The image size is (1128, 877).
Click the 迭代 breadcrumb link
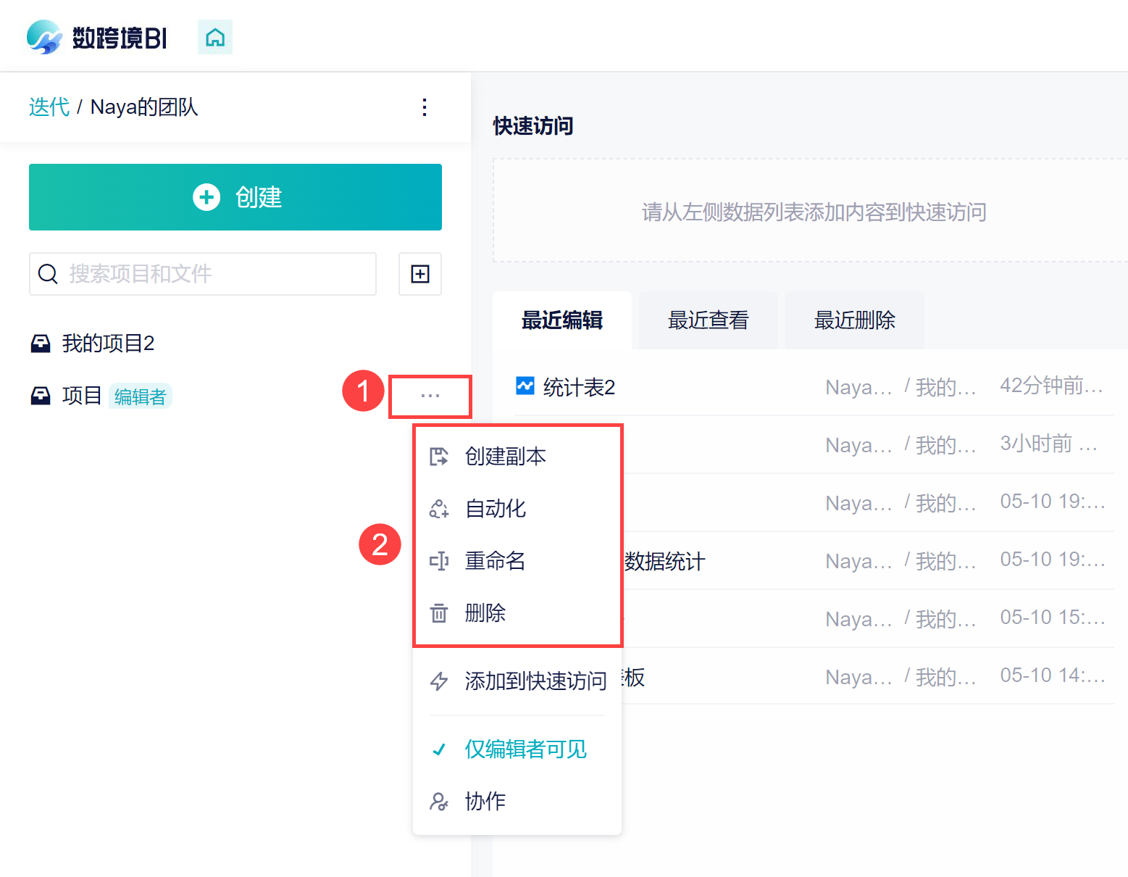coord(49,107)
